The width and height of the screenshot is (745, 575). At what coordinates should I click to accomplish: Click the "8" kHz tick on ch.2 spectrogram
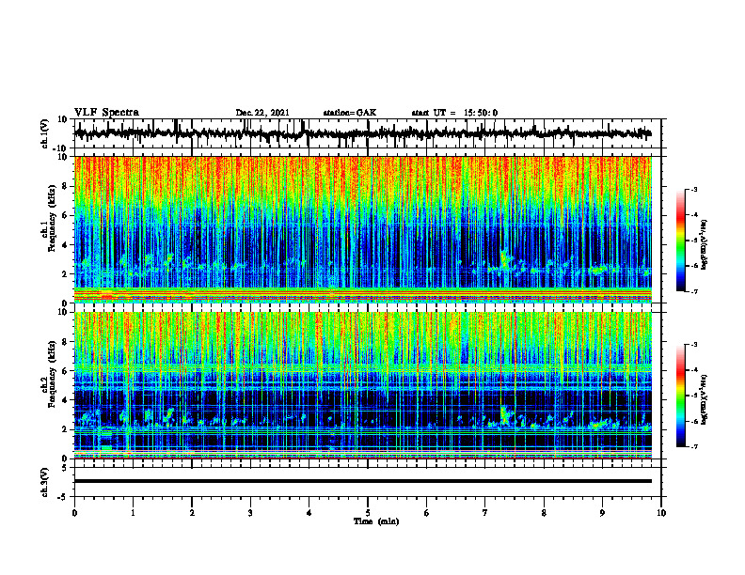[65, 342]
